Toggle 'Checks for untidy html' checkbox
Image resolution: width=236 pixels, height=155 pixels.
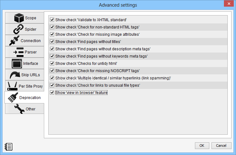pos(52,64)
